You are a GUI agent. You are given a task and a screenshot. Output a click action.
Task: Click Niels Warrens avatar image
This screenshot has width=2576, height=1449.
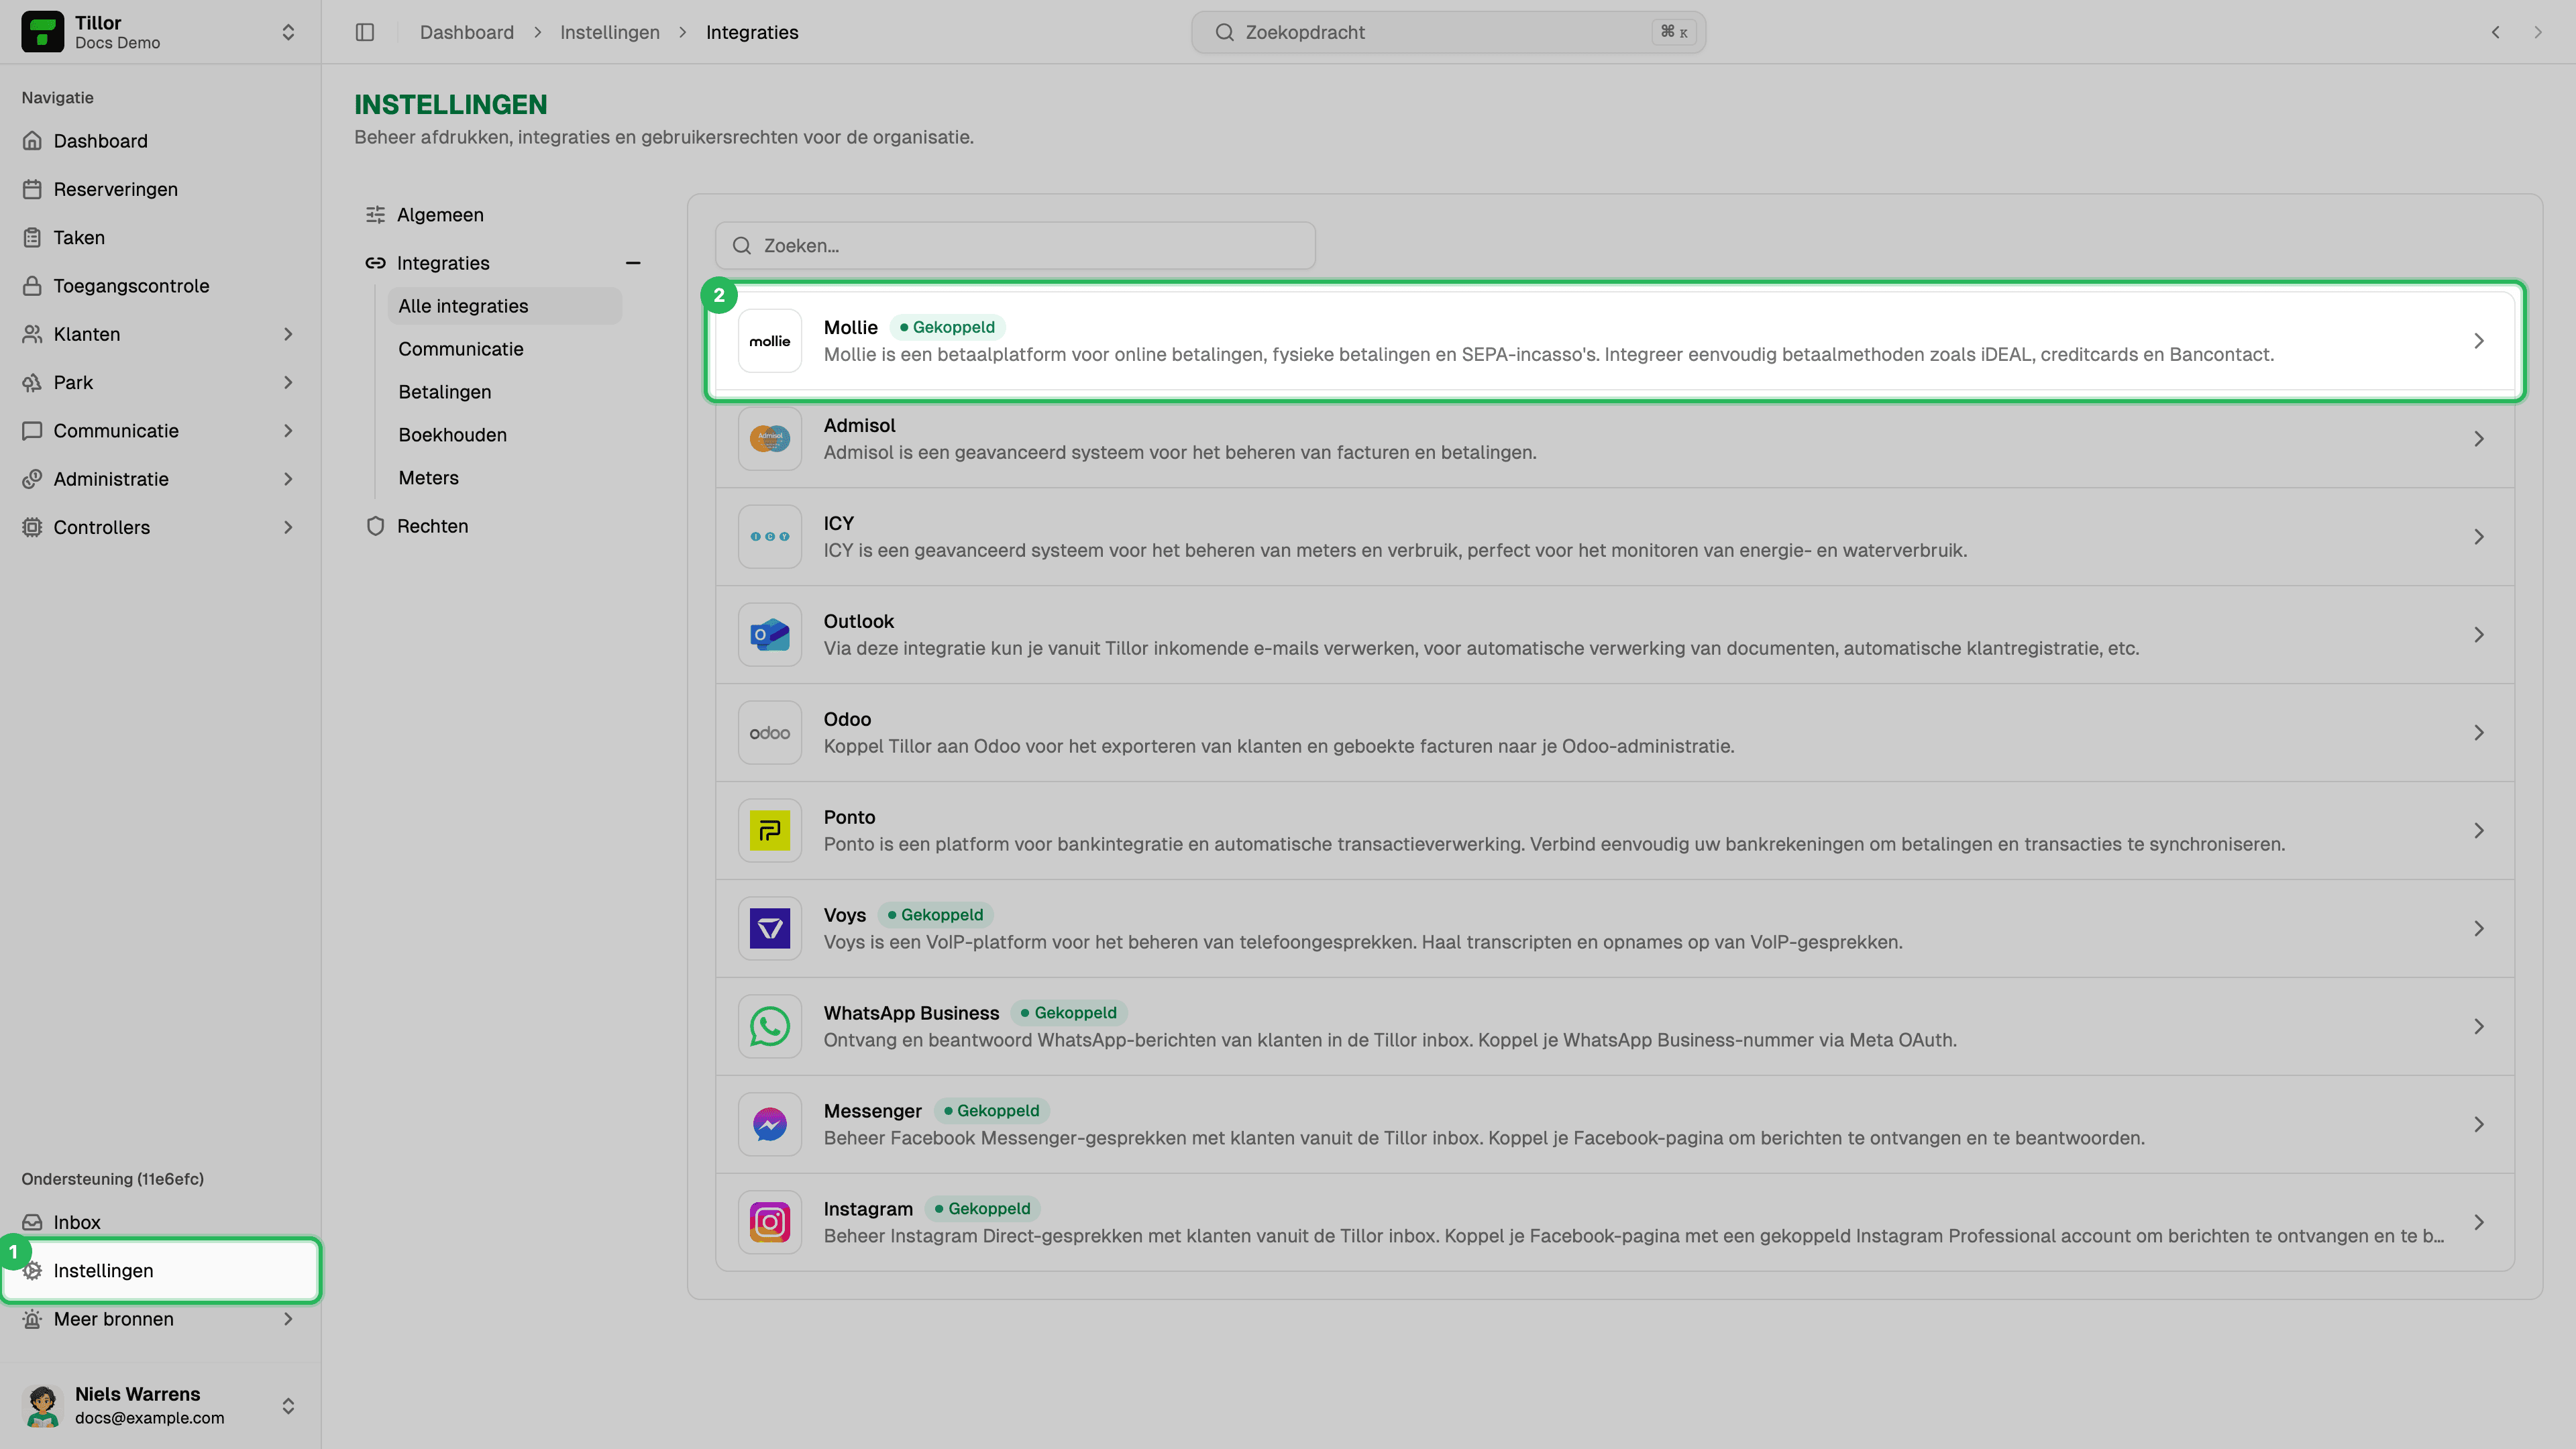[x=42, y=1405]
